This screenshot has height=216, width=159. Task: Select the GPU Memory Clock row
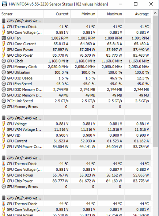(x=76, y=67)
